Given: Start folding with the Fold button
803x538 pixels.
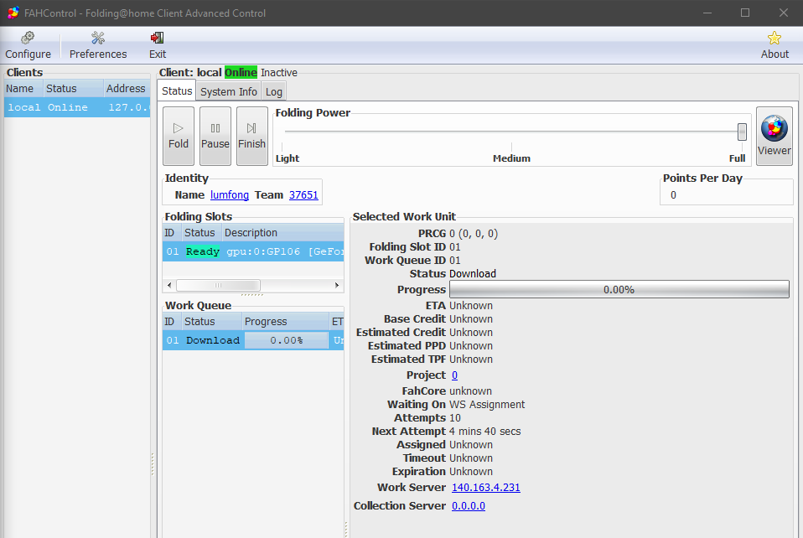Looking at the screenshot, I should tap(179, 136).
